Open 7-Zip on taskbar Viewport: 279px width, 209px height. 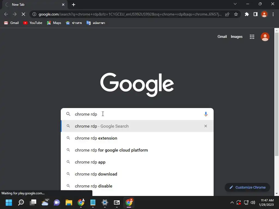click(117, 202)
